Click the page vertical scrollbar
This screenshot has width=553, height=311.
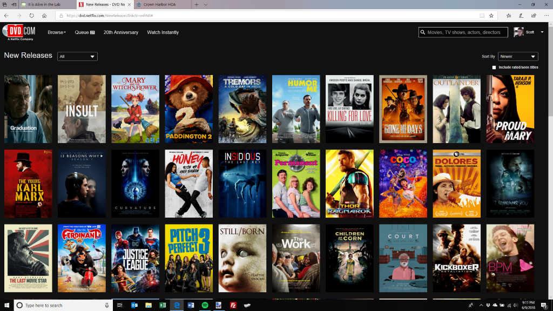[x=550, y=160]
